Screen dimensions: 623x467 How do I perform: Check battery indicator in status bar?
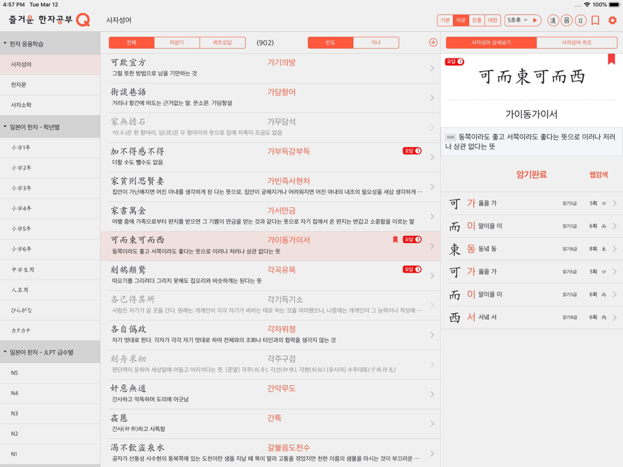pyautogui.click(x=614, y=5)
